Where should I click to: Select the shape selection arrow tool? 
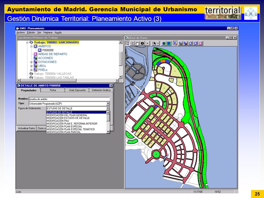(154, 43)
